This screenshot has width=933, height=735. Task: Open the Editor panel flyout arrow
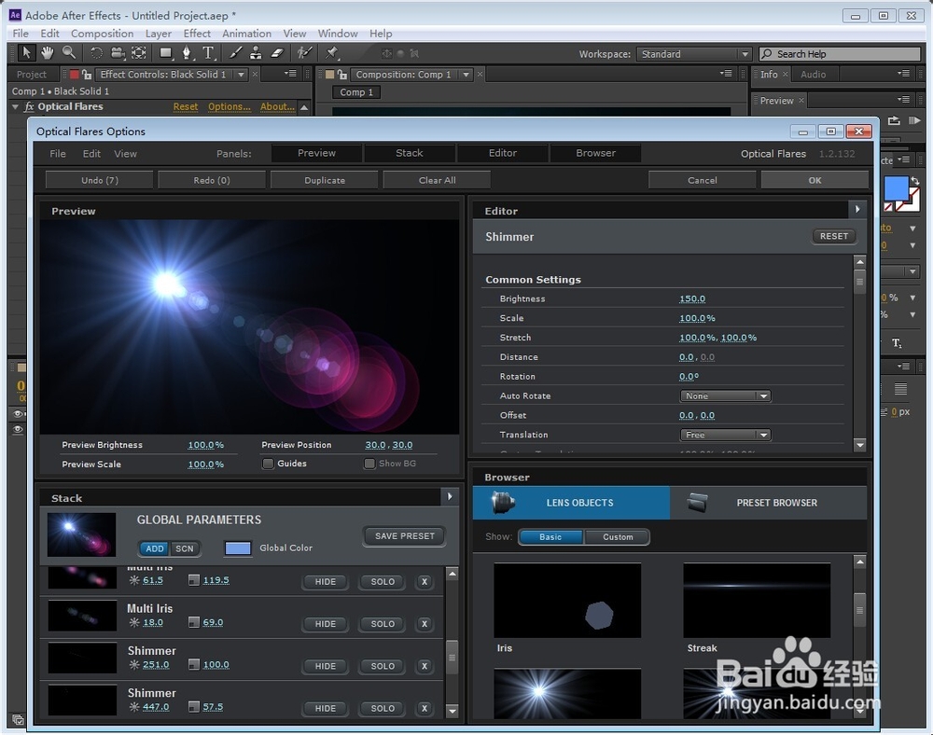[857, 209]
